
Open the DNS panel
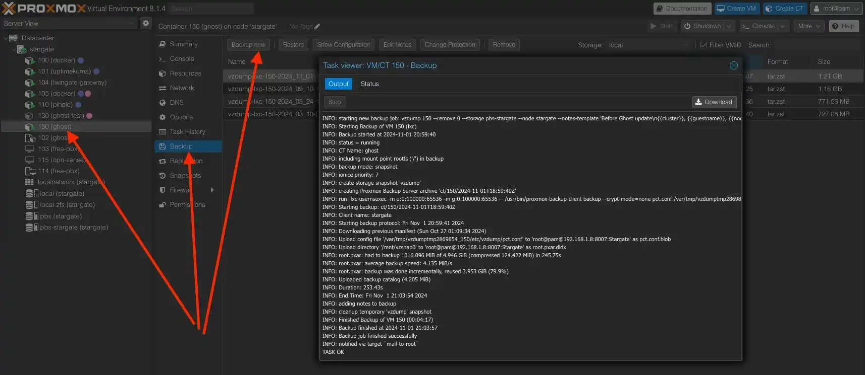(188, 103)
